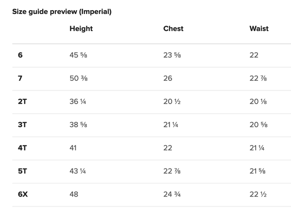291x214 pixels.
Task: Click the 5T chest value 22 ⅞
Action: 172,171
